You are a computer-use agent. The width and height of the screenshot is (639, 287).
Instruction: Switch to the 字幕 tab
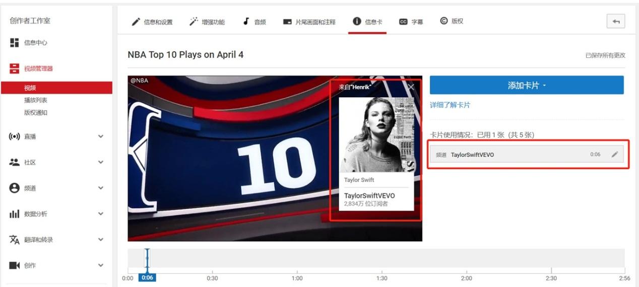coord(411,22)
